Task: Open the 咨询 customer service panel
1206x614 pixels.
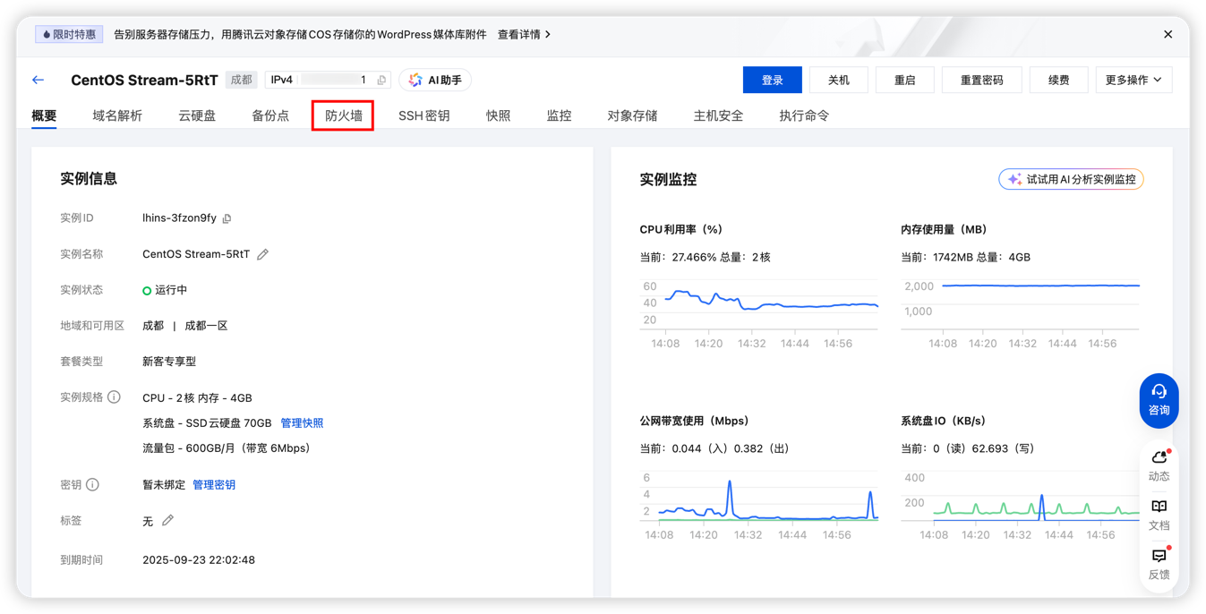Action: coord(1159,400)
